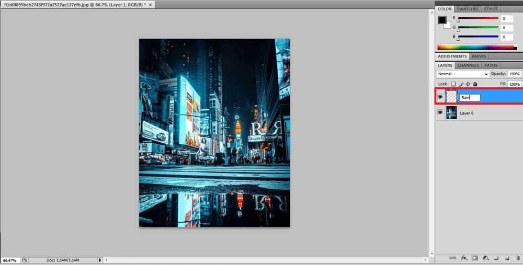Enable Lock all padlock icon
This screenshot has height=265, width=523.
click(475, 84)
